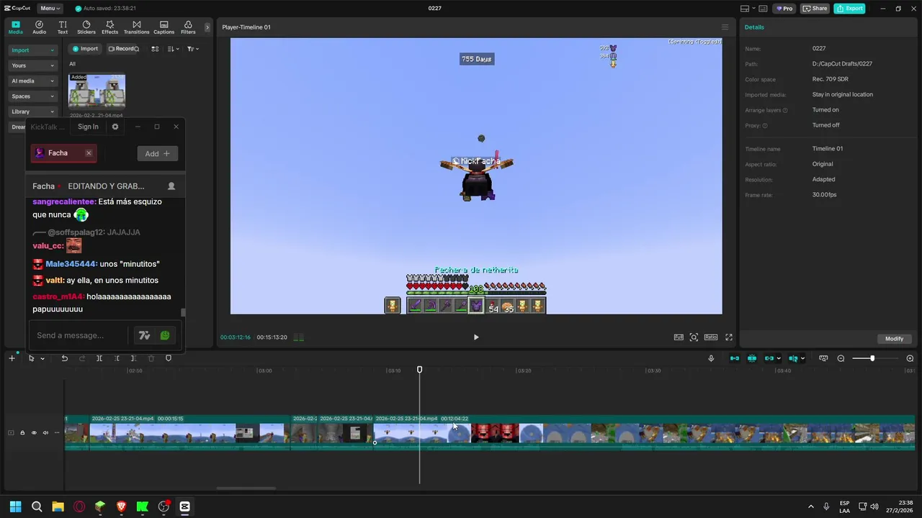
Task: Open KickTalk user profile icon
Action: click(x=171, y=186)
